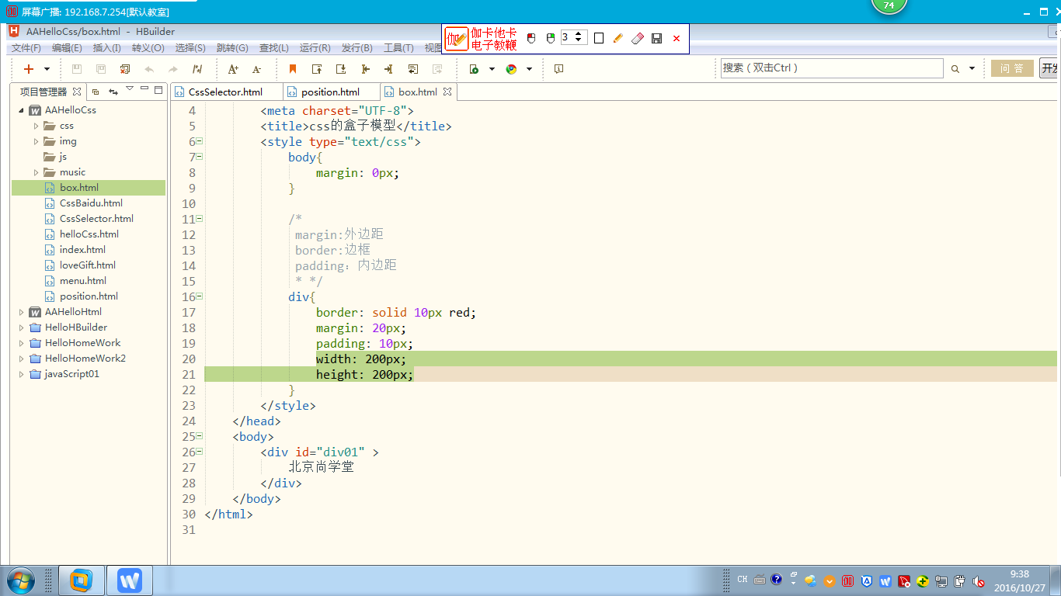Decrease font size with A- icon
The height and width of the screenshot is (596, 1061).
[256, 69]
